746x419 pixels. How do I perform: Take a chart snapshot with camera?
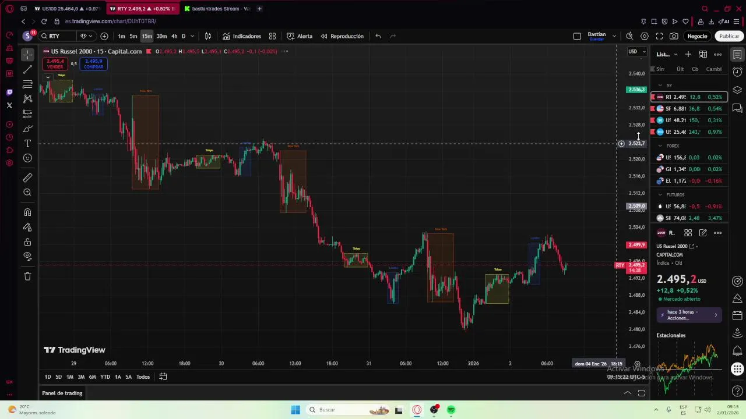tap(674, 36)
